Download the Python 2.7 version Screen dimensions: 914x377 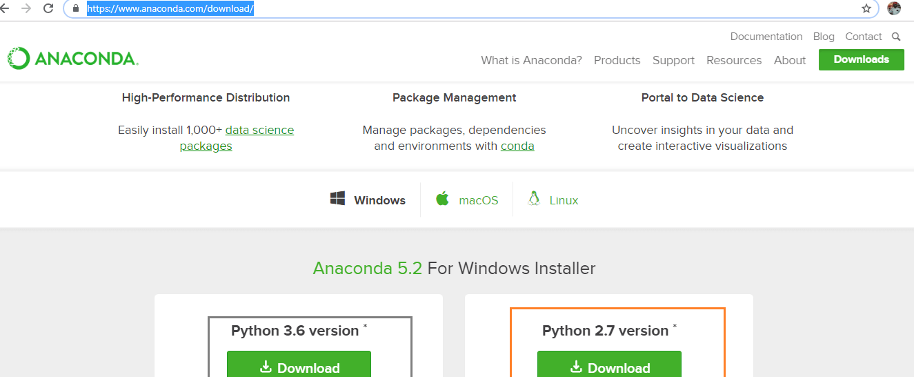[x=609, y=366]
